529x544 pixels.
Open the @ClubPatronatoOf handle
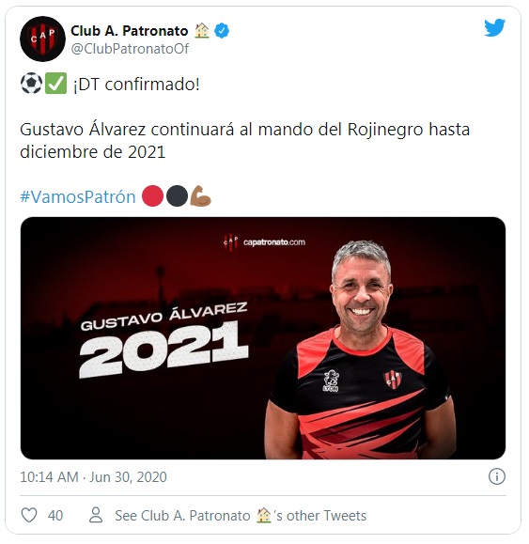click(x=130, y=49)
